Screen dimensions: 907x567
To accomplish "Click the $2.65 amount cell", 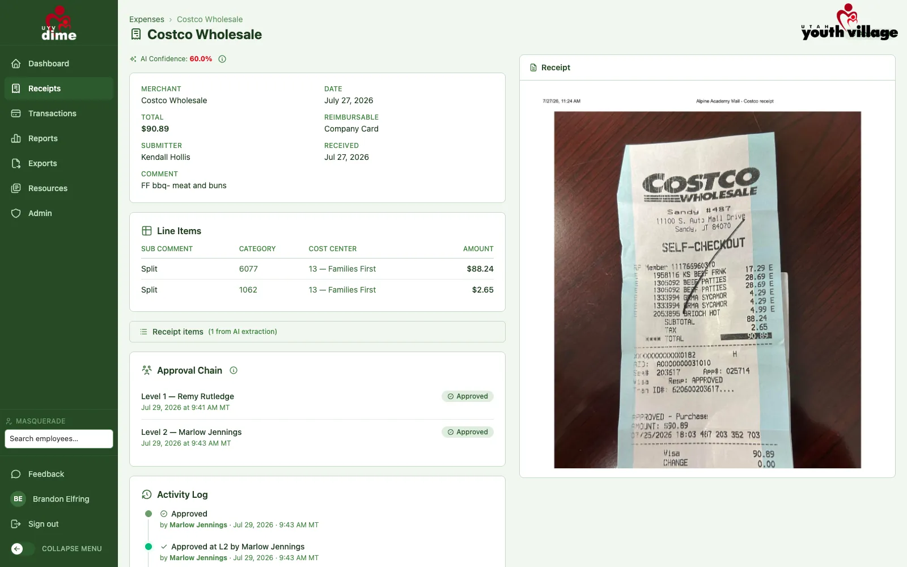I will (x=483, y=290).
